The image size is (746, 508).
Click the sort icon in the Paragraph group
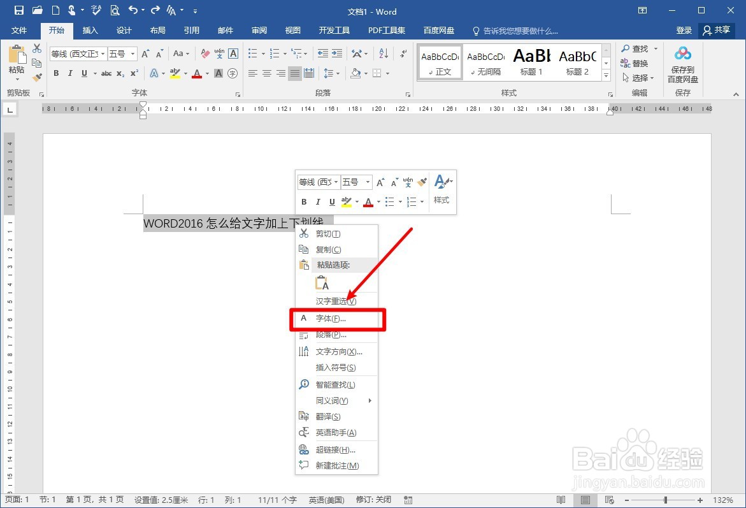point(383,54)
